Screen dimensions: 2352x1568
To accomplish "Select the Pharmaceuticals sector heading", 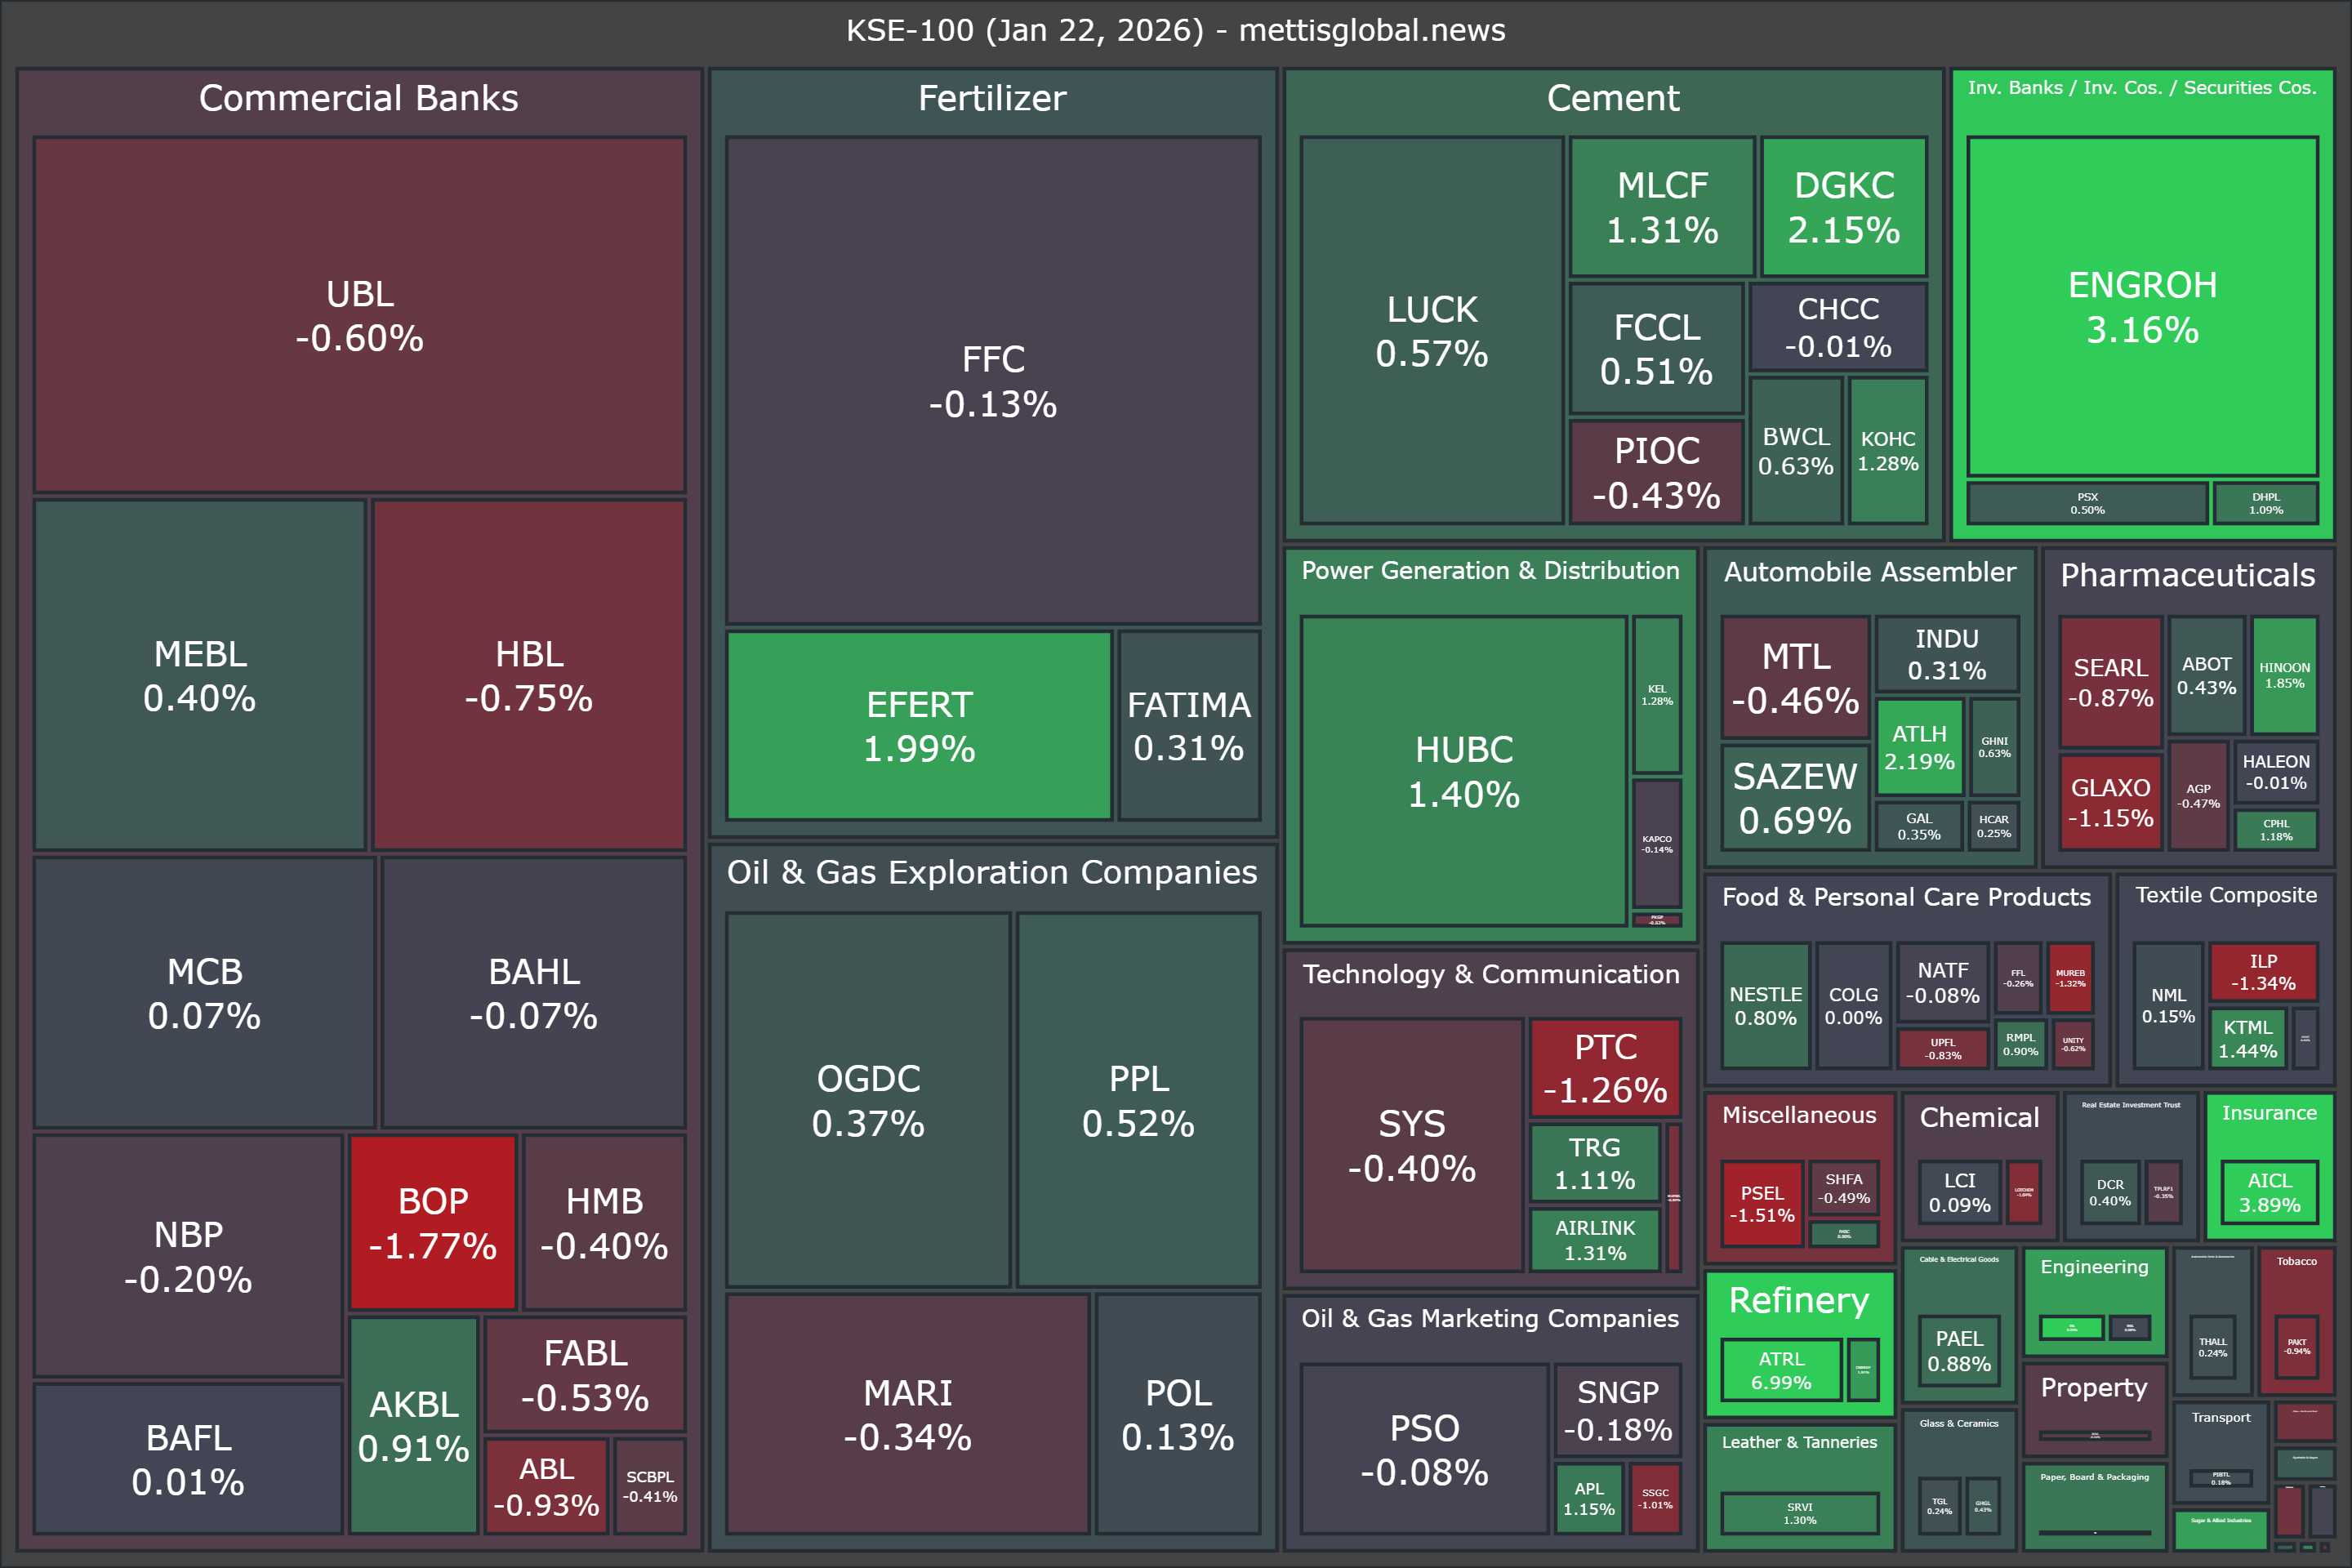I will pyautogui.click(x=2187, y=575).
